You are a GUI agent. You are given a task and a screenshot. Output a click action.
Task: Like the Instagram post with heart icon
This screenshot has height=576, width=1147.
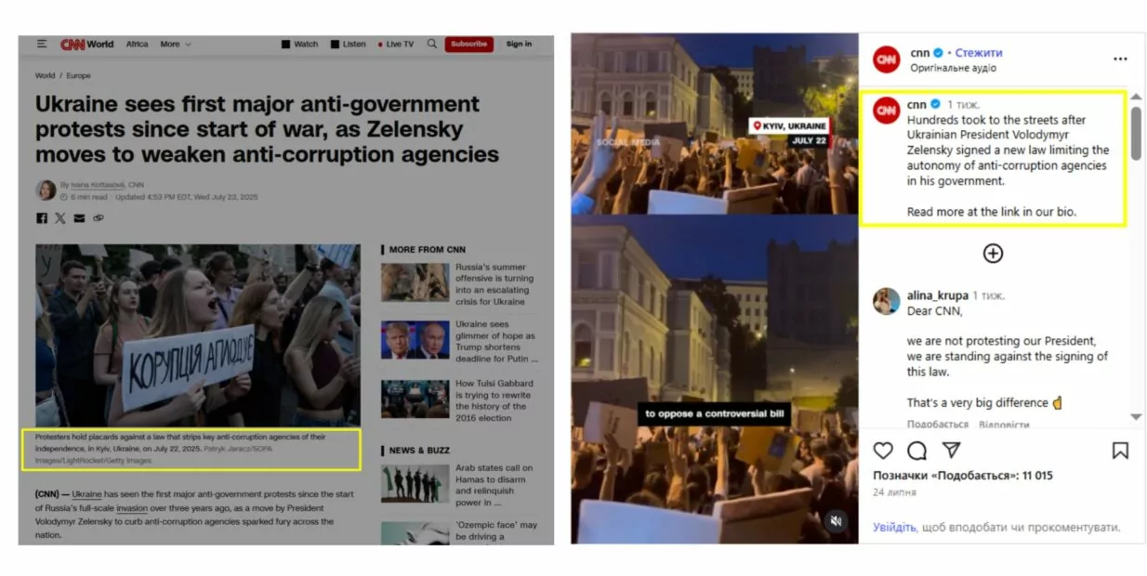tap(883, 451)
